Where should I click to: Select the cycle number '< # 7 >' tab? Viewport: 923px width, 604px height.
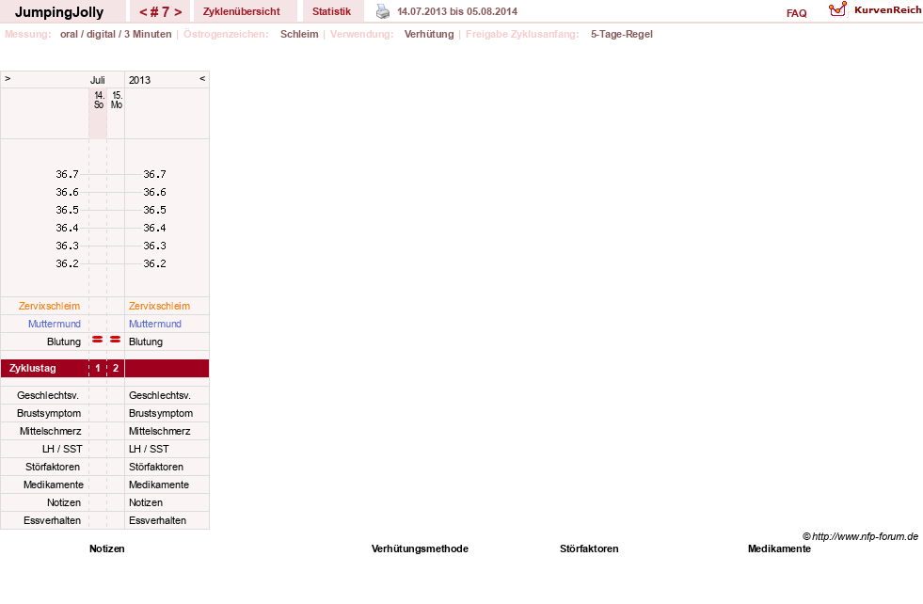click(160, 12)
